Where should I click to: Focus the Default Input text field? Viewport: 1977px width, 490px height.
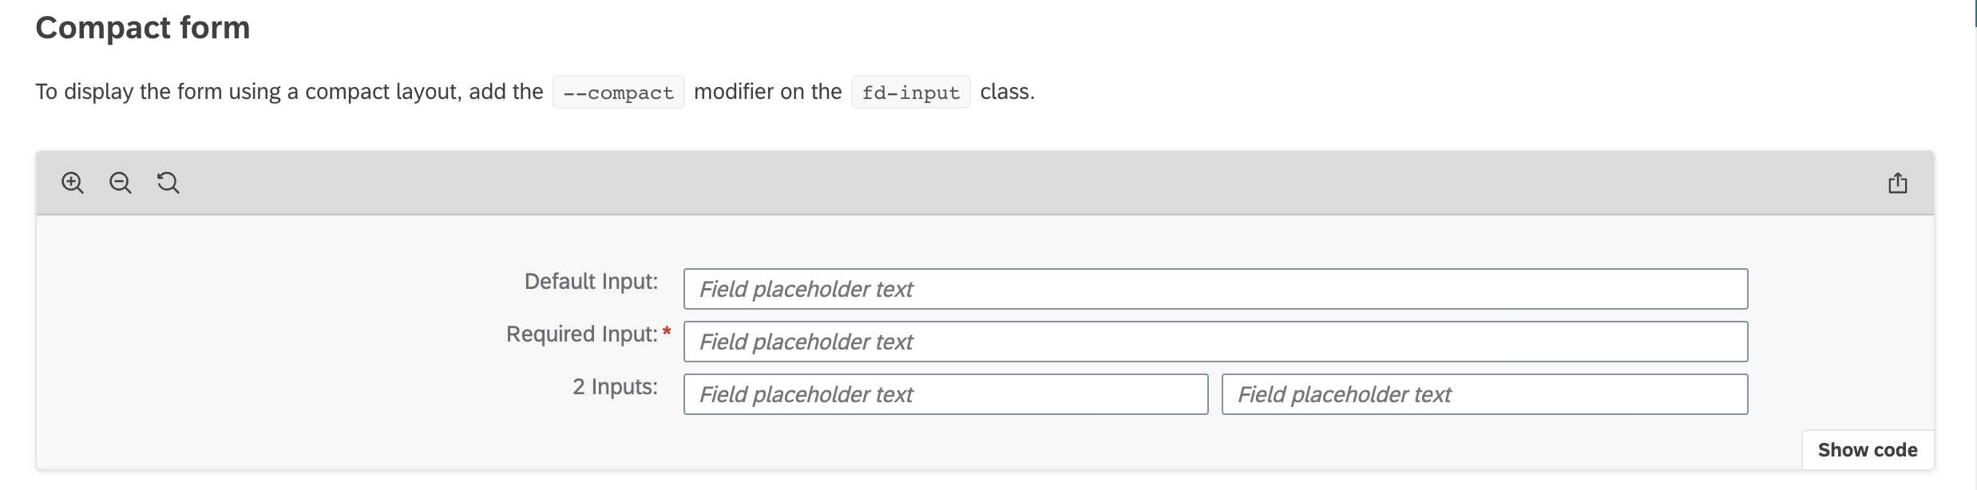(x=1215, y=289)
